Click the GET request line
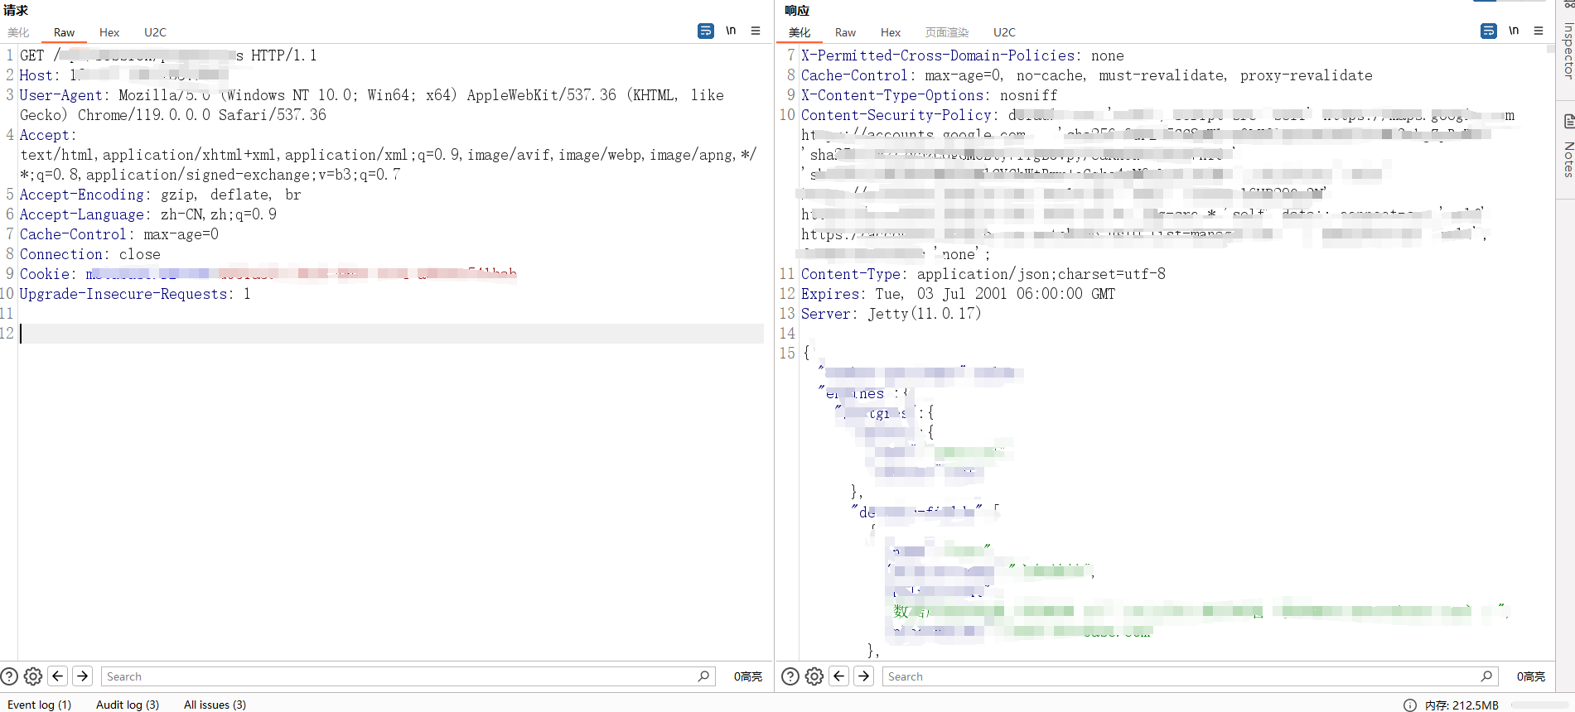Screen dimensions: 1575x712 [168, 55]
